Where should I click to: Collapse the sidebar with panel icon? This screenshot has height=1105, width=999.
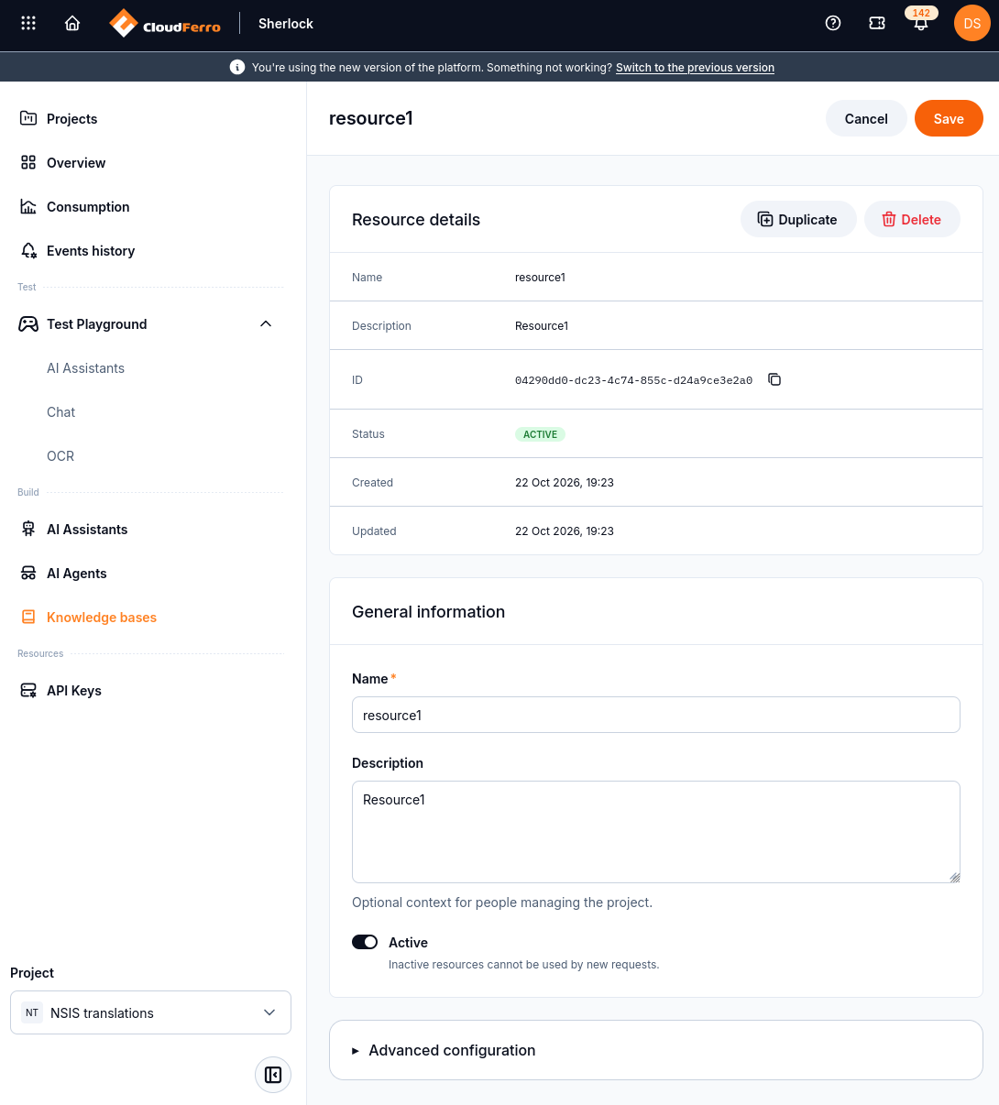[x=273, y=1075]
